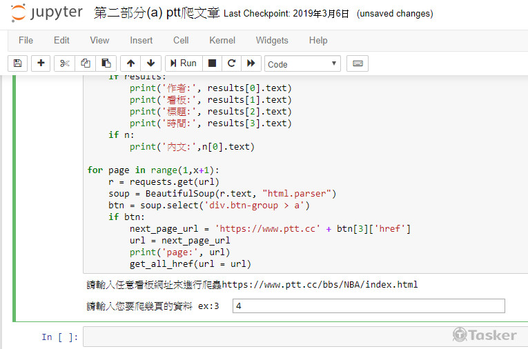Image resolution: width=528 pixels, height=349 pixels.
Task: Interrupt the kernel with stop icon
Action: (213, 63)
